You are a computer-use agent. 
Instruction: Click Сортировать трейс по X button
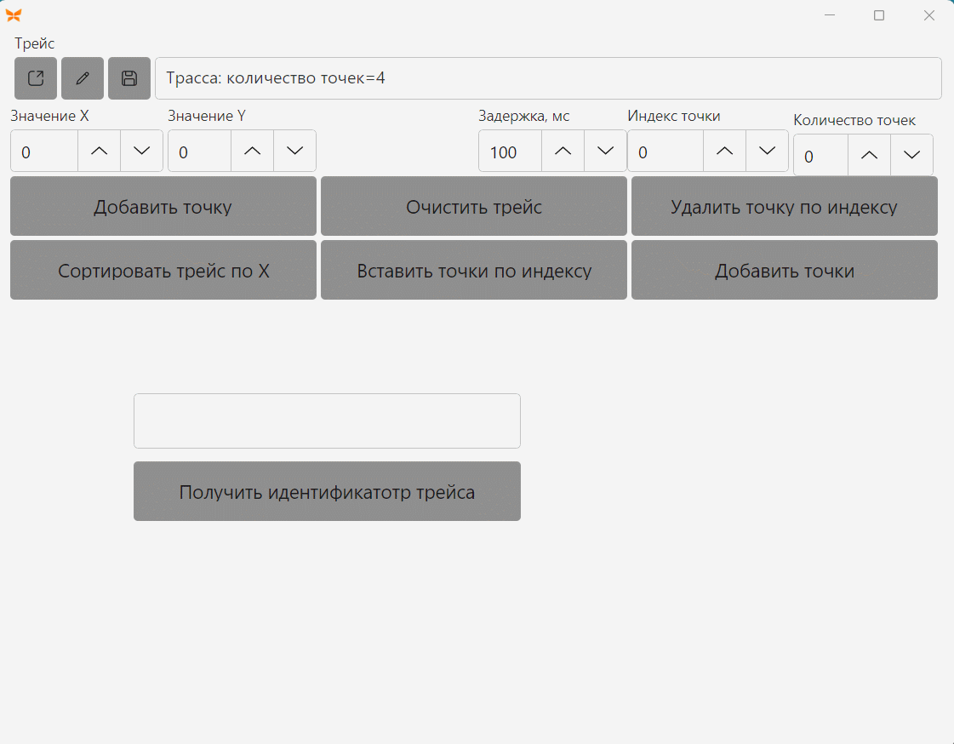[163, 270]
